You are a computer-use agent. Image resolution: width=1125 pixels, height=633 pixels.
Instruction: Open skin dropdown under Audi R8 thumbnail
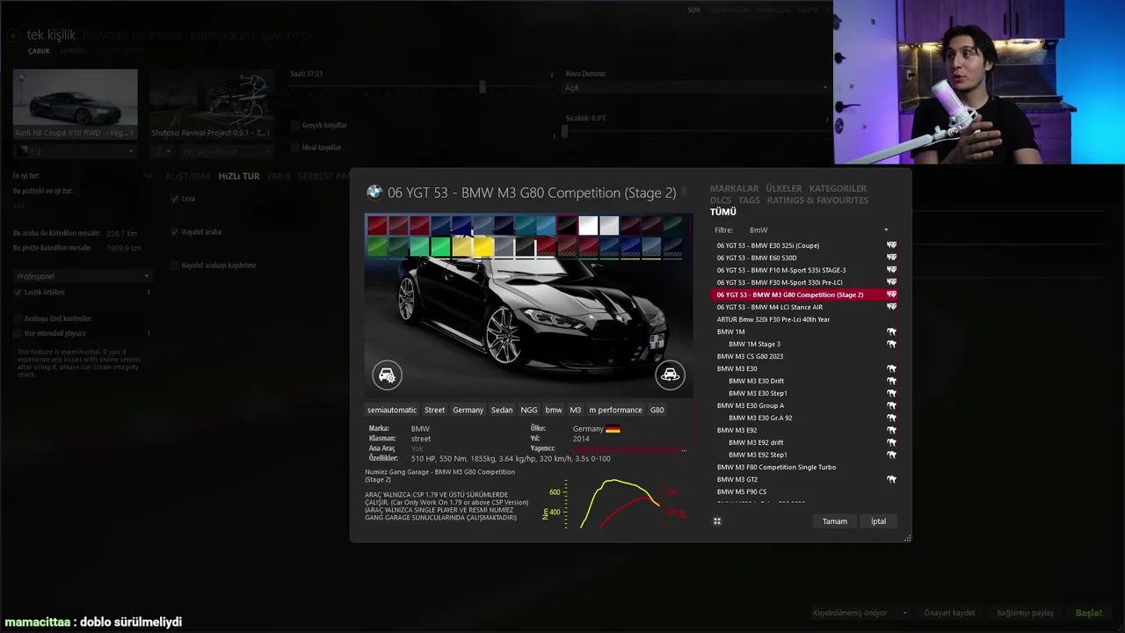tap(75, 151)
